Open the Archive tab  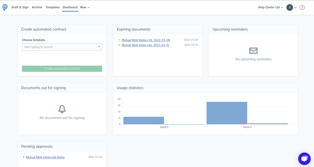pyautogui.click(x=37, y=7)
